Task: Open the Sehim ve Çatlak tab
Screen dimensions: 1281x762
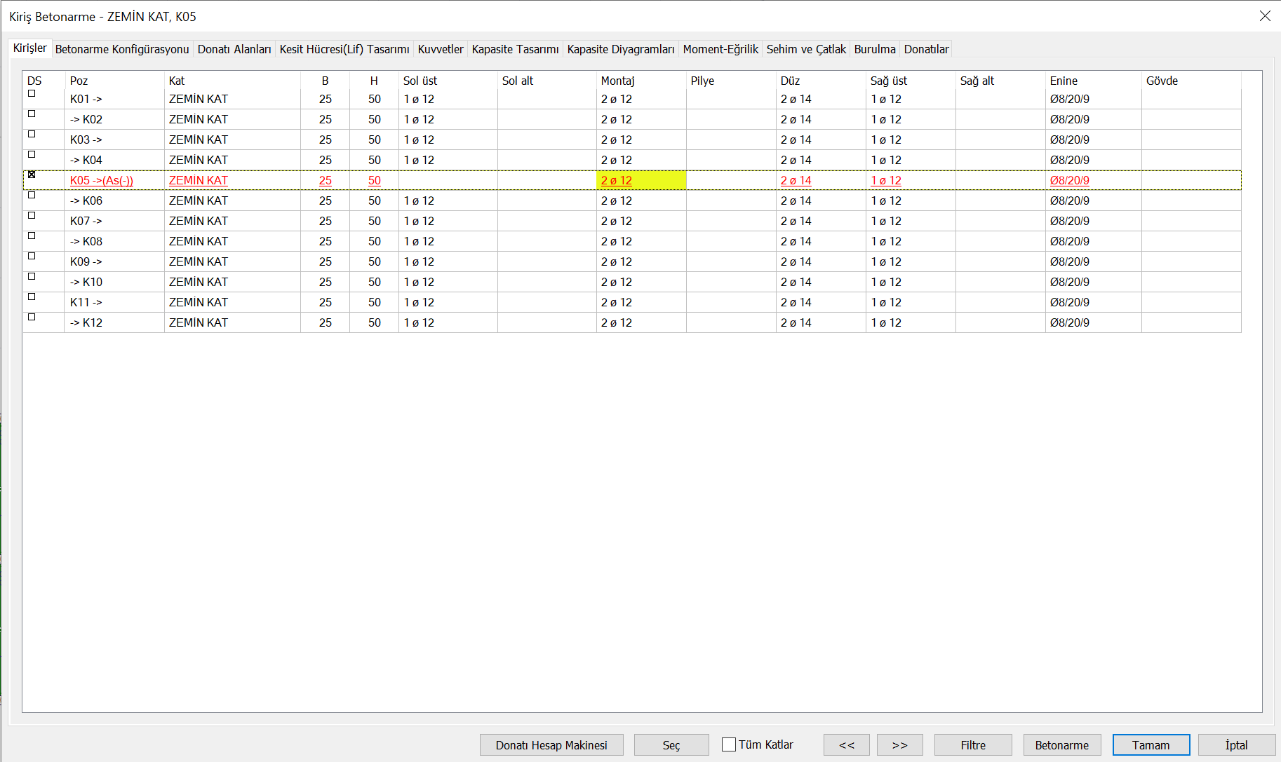Action: click(x=806, y=49)
